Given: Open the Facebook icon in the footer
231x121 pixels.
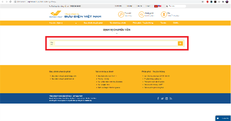Looking at the screenshot, I should pos(158,99).
